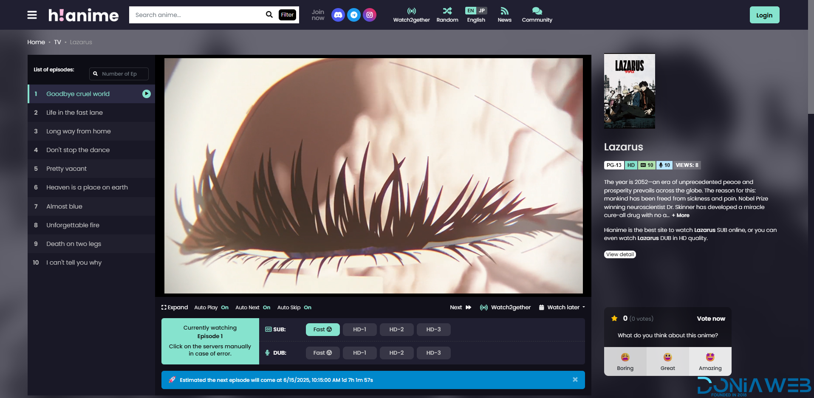The height and width of the screenshot is (398, 814).
Task: Click play icon on Goodbye cruel world
Action: click(x=147, y=94)
